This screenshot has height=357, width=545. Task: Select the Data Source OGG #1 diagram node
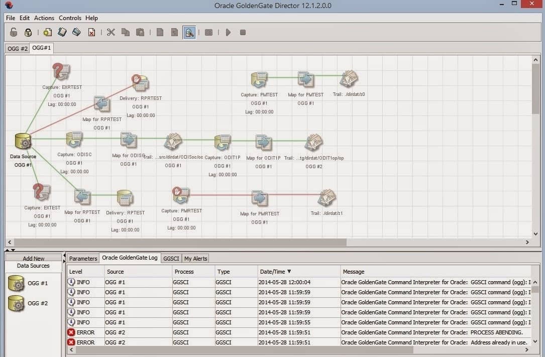tap(23, 142)
